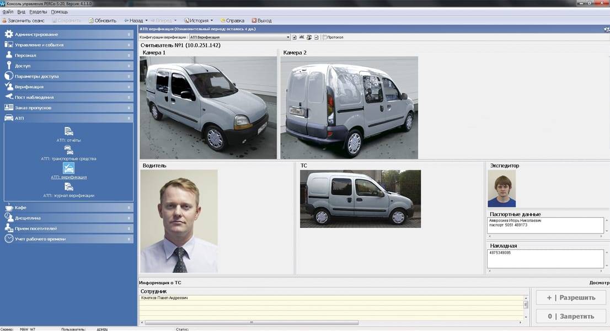This screenshot has width=610, height=331.
Task: Click the Накладная invoice number field
Action: tap(545, 258)
